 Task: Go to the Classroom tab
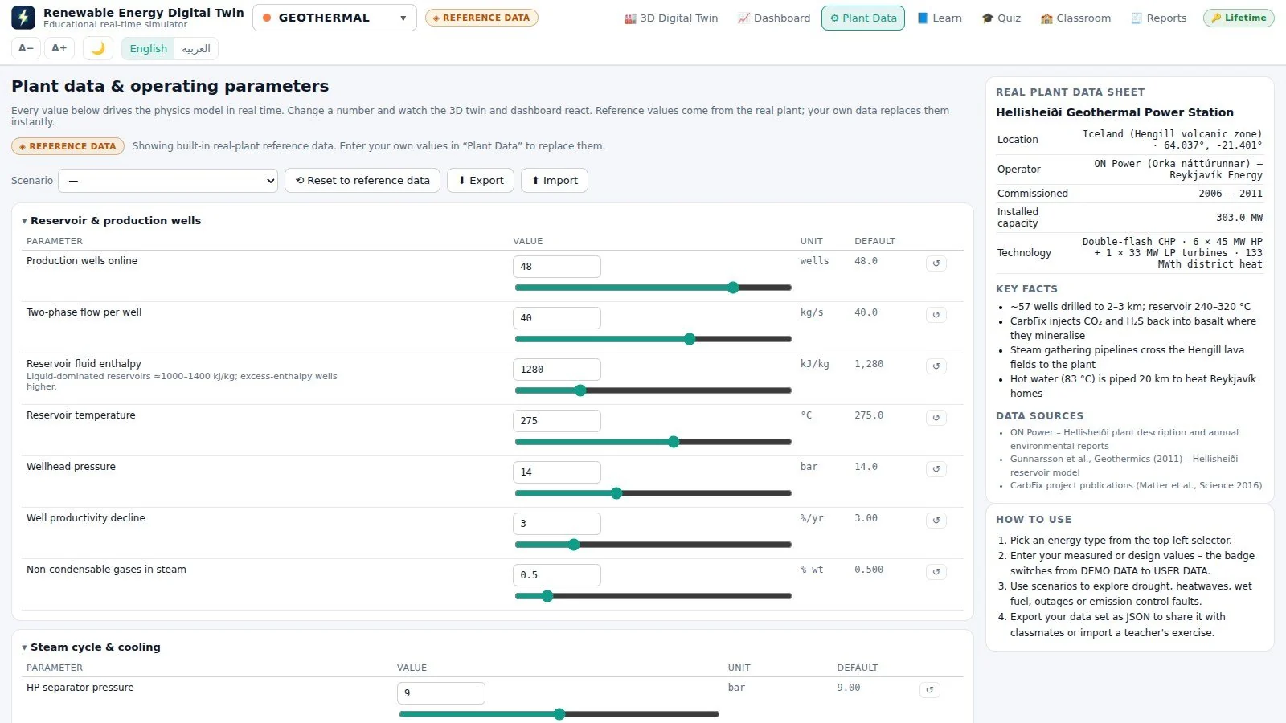1075,18
